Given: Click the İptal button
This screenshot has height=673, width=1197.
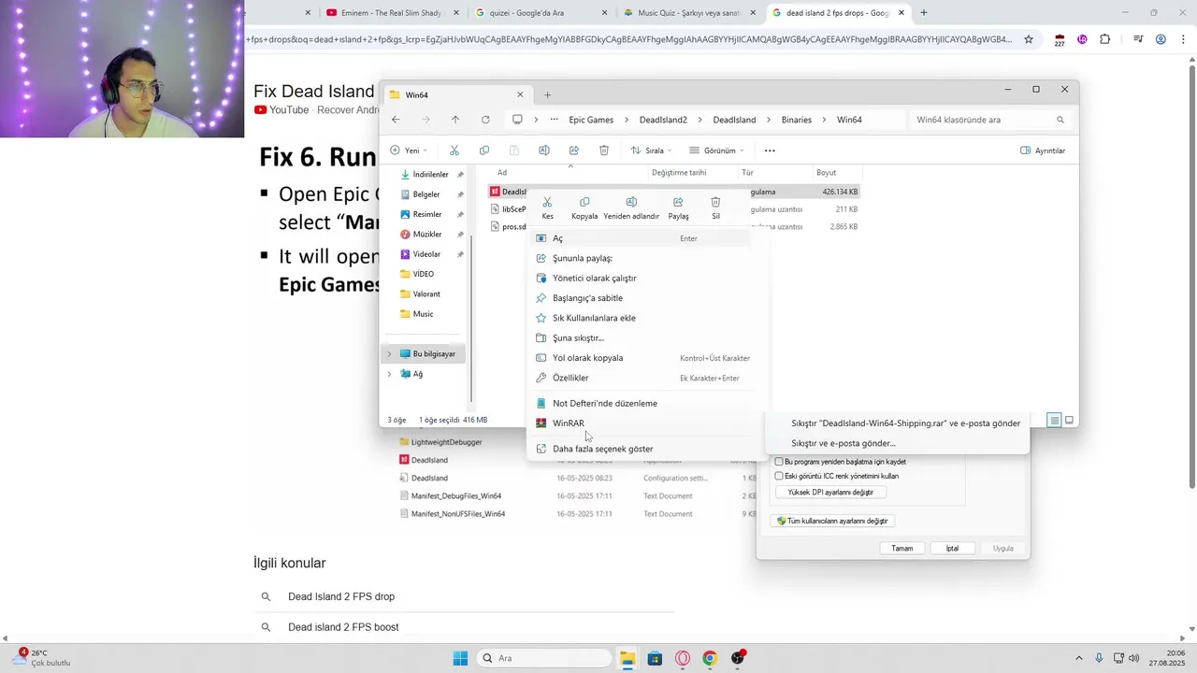Looking at the screenshot, I should click(x=952, y=548).
